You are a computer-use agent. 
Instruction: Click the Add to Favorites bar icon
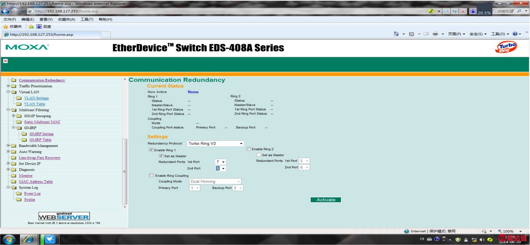31,27
